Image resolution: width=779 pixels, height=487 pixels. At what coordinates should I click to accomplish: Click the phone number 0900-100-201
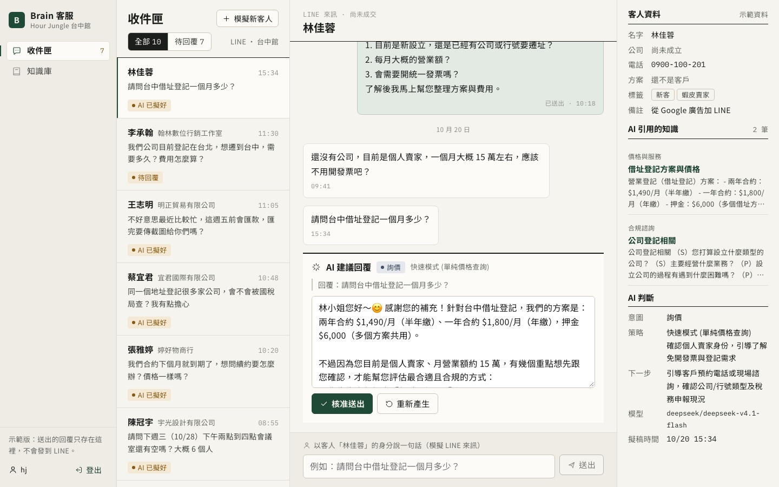pyautogui.click(x=678, y=65)
